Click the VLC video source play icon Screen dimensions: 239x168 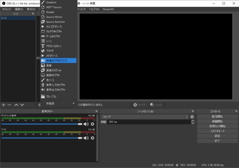coord(43,26)
